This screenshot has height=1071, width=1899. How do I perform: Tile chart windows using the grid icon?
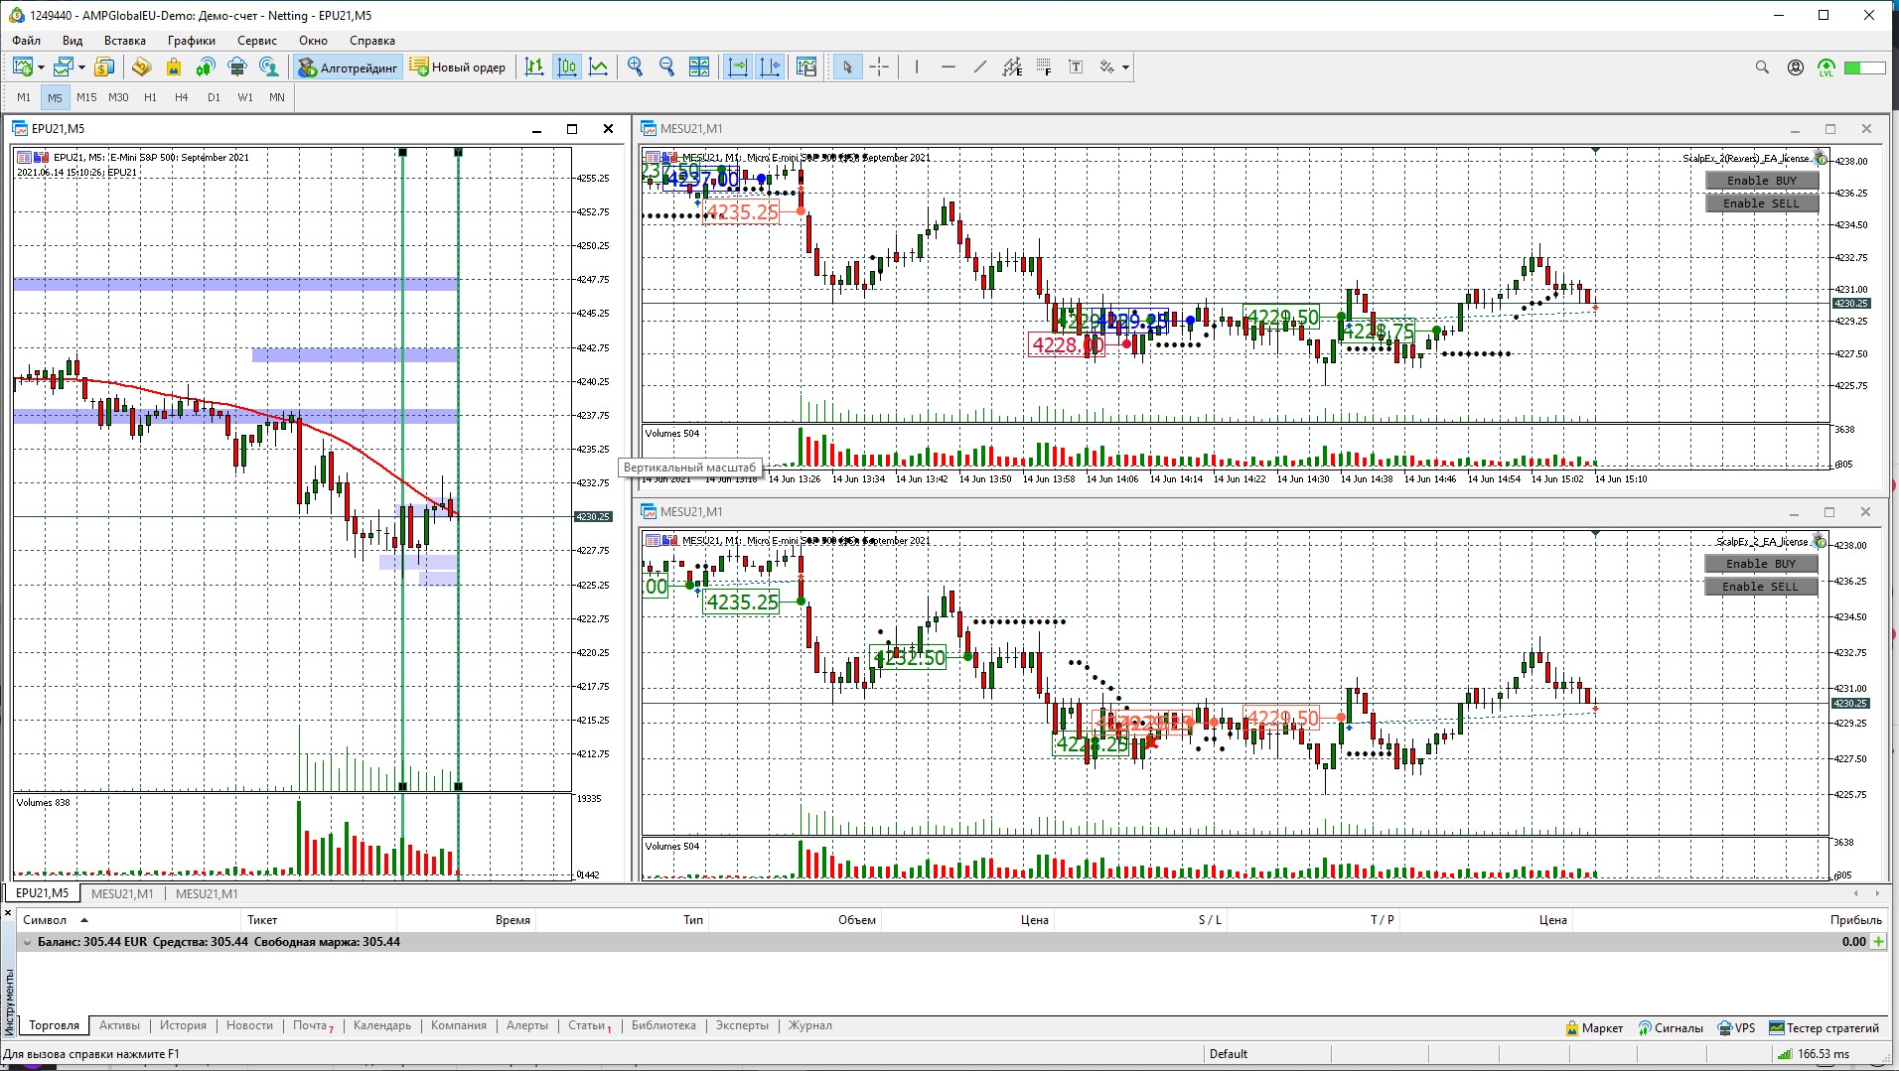coord(699,67)
